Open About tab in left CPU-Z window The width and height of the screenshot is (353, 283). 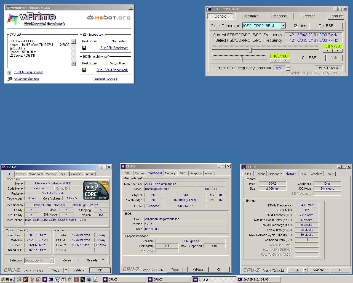pyautogui.click(x=90, y=174)
